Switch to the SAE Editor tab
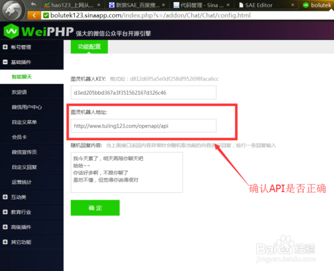The height and width of the screenshot is (271, 334). point(267,5)
